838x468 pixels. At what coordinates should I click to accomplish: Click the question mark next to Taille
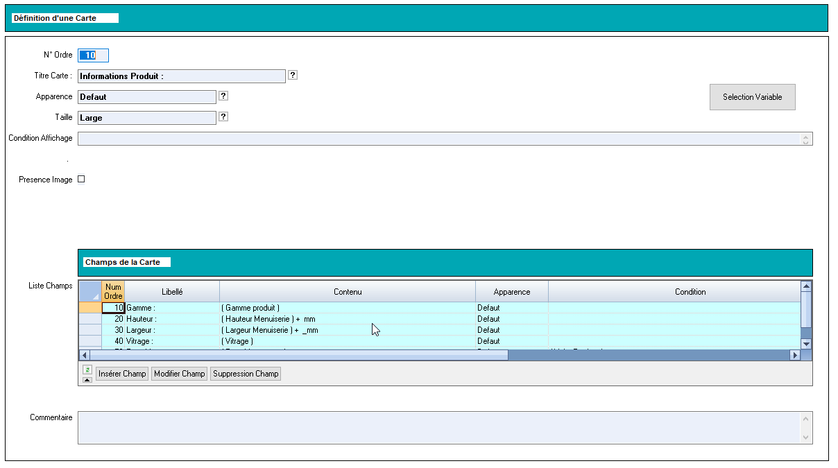tap(223, 116)
